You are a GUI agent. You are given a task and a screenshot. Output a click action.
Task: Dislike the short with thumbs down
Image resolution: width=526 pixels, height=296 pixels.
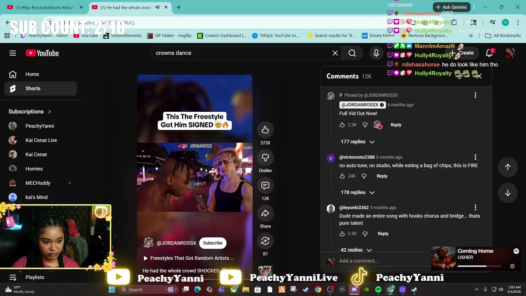pyautogui.click(x=265, y=157)
